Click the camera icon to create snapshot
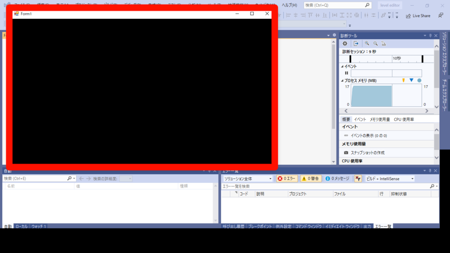Screen dimensions: 450x253 click(x=346, y=152)
